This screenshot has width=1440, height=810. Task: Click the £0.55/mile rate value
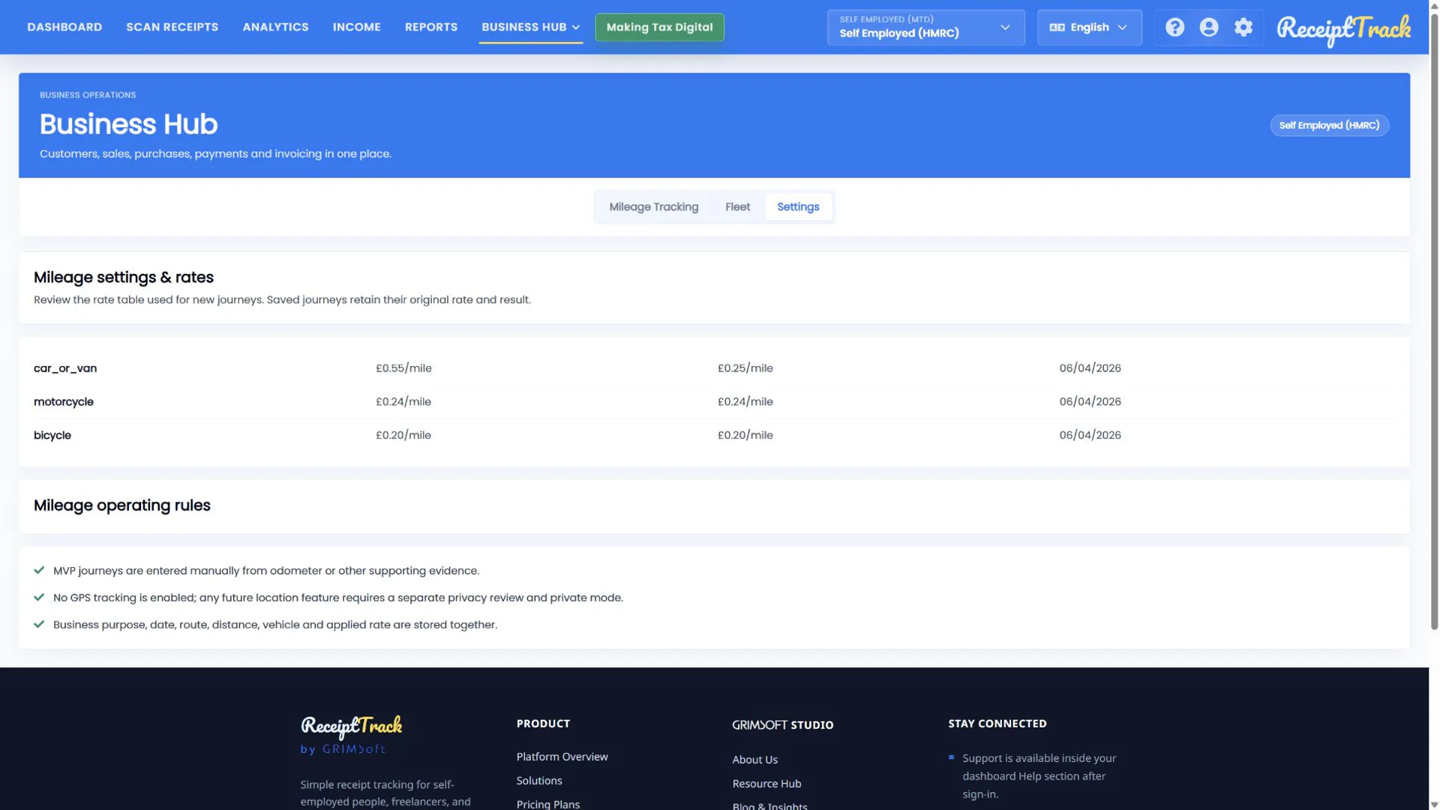click(x=403, y=368)
